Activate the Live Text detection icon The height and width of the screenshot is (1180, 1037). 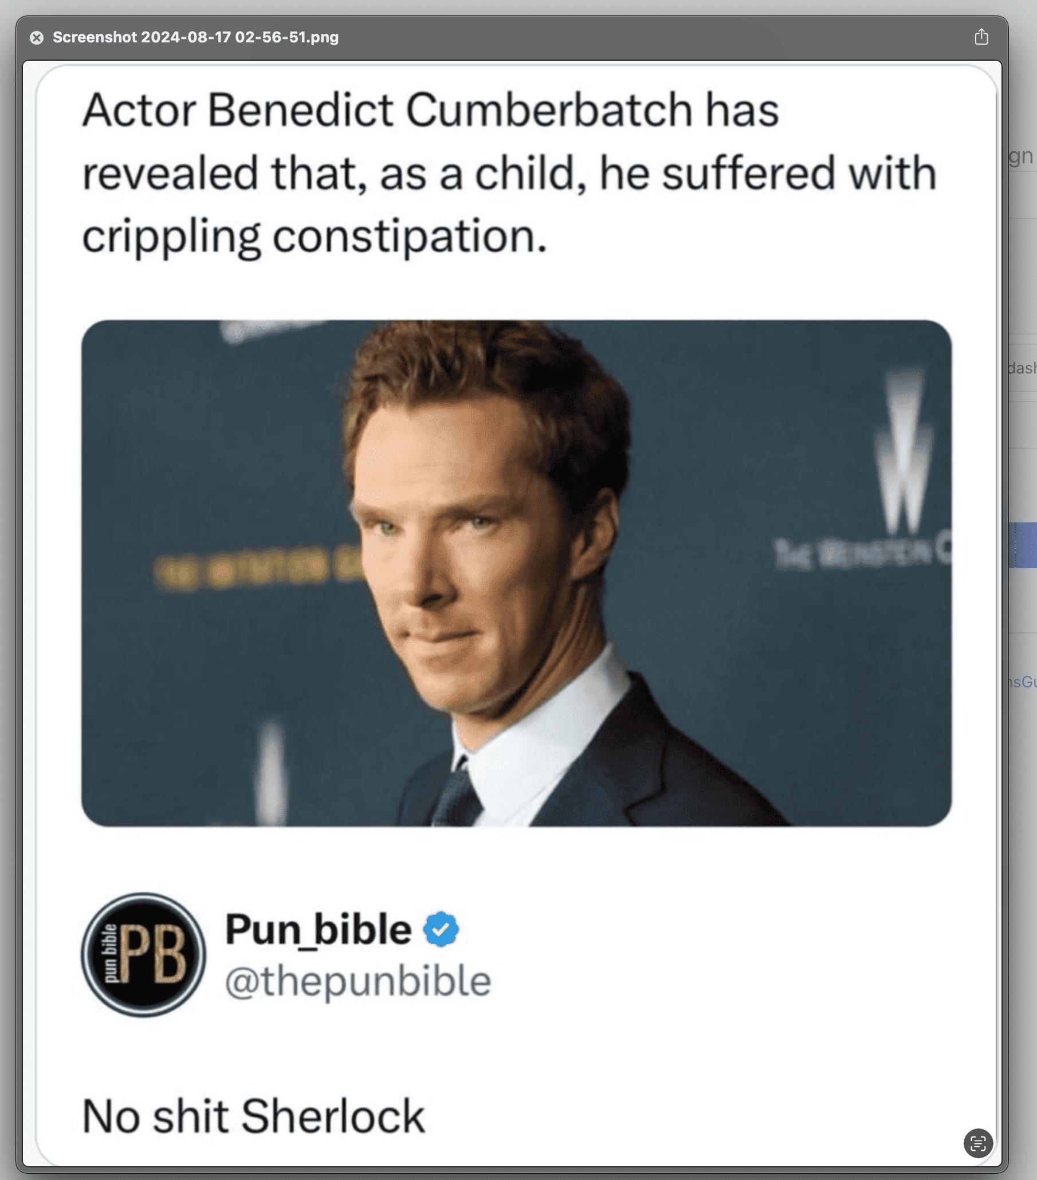pos(977,1142)
